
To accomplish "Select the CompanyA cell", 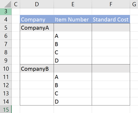I will (x=37, y=27).
